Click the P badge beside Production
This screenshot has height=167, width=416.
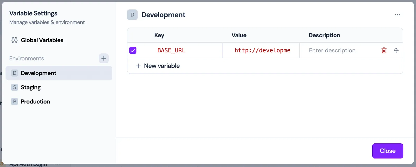15,102
